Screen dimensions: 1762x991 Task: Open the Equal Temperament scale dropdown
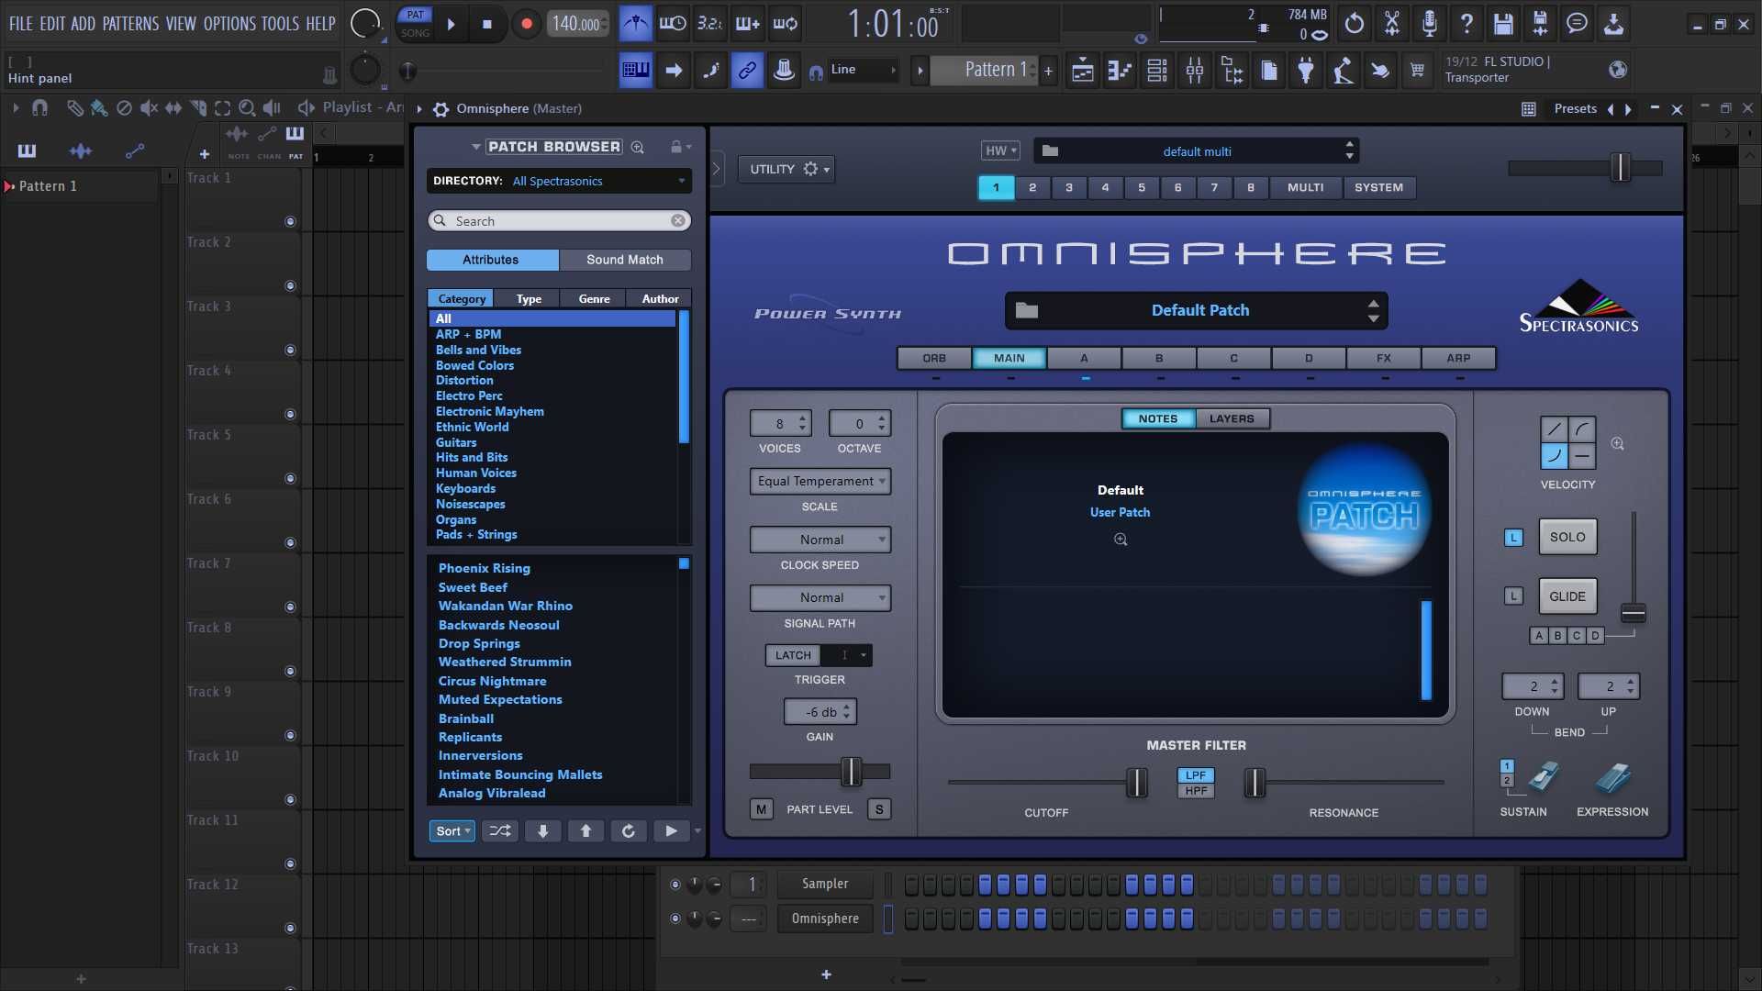point(820,481)
